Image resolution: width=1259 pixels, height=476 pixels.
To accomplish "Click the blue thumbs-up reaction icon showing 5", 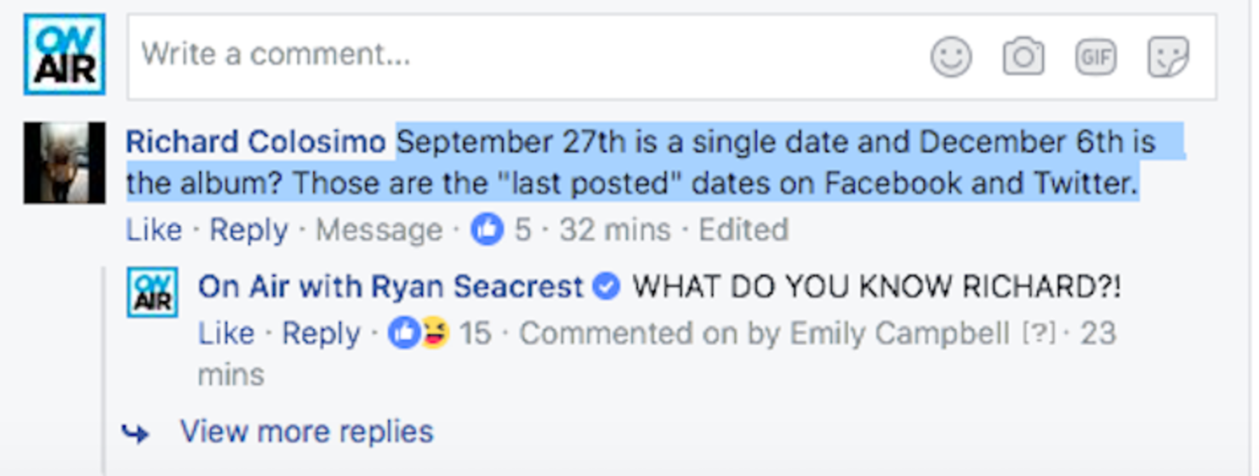I will (487, 229).
